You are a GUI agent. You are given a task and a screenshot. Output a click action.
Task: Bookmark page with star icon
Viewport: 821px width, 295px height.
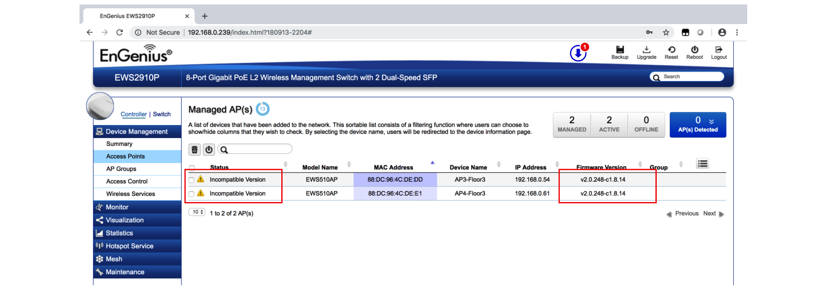[x=666, y=32]
